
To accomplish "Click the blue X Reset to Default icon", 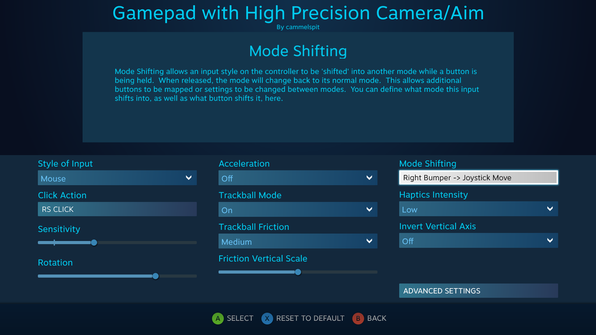I will point(267,319).
